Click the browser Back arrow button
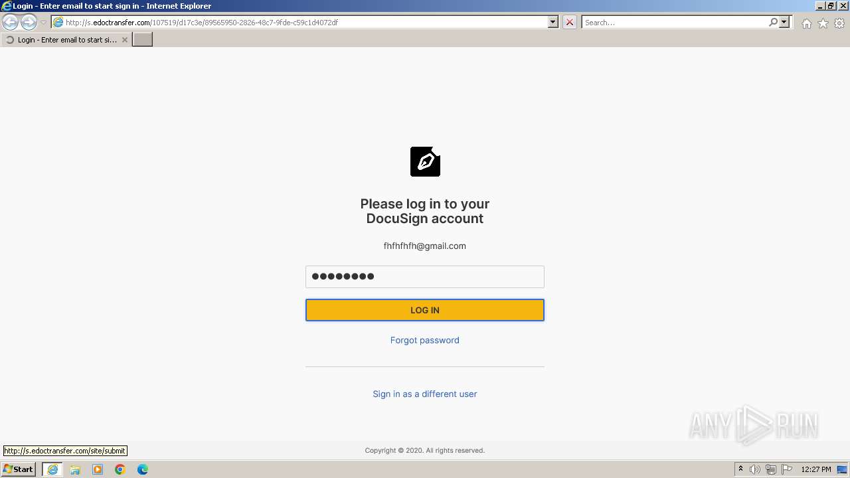The image size is (850, 478). 10,23
